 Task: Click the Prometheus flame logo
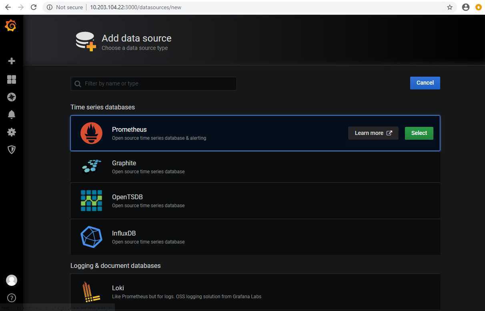point(91,133)
